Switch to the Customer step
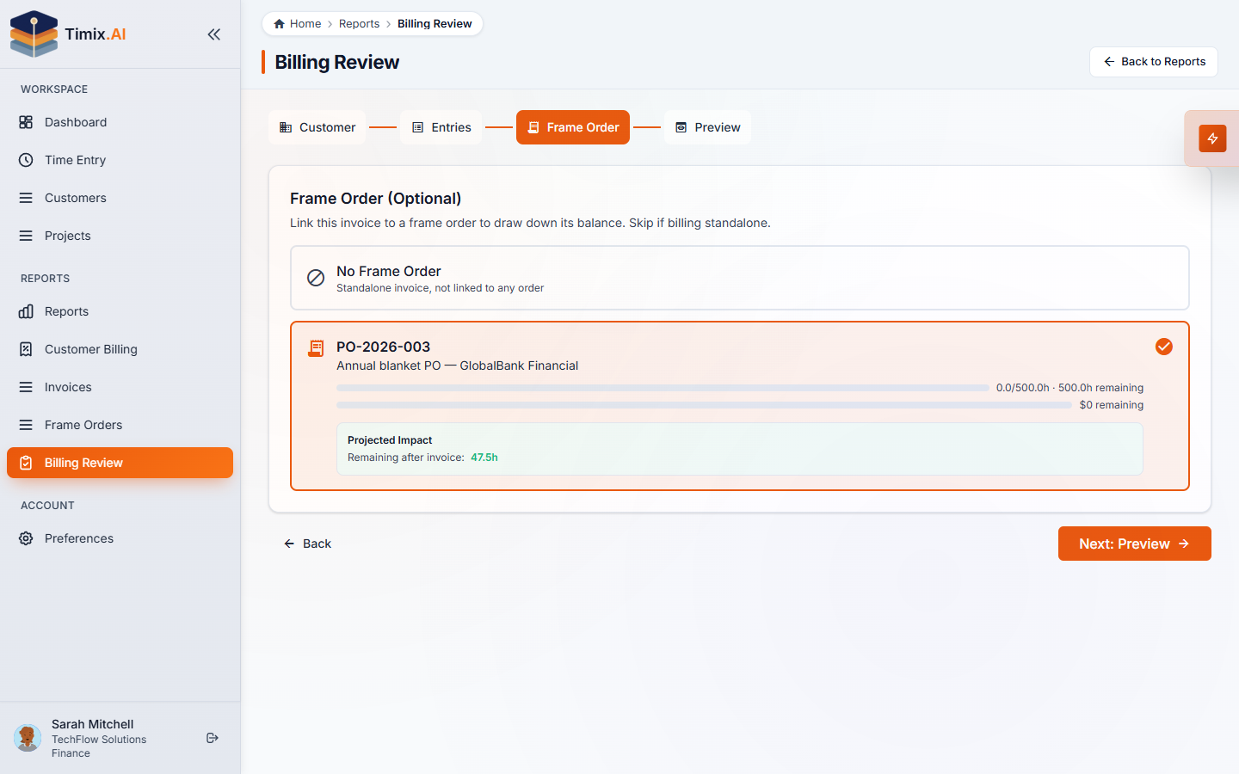This screenshot has width=1239, height=774. coord(317,127)
